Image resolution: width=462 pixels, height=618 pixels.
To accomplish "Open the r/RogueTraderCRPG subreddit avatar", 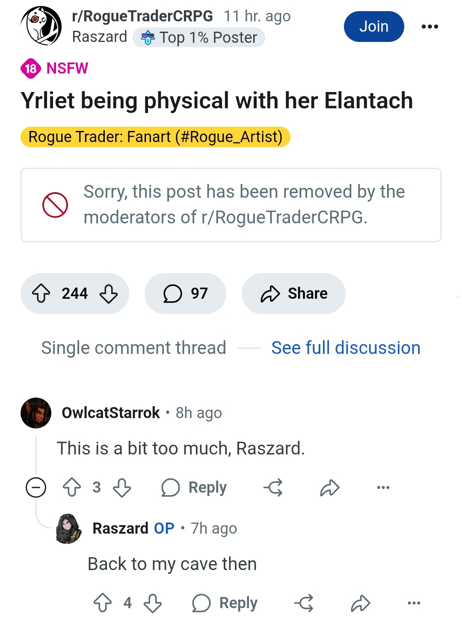I will [41, 27].
